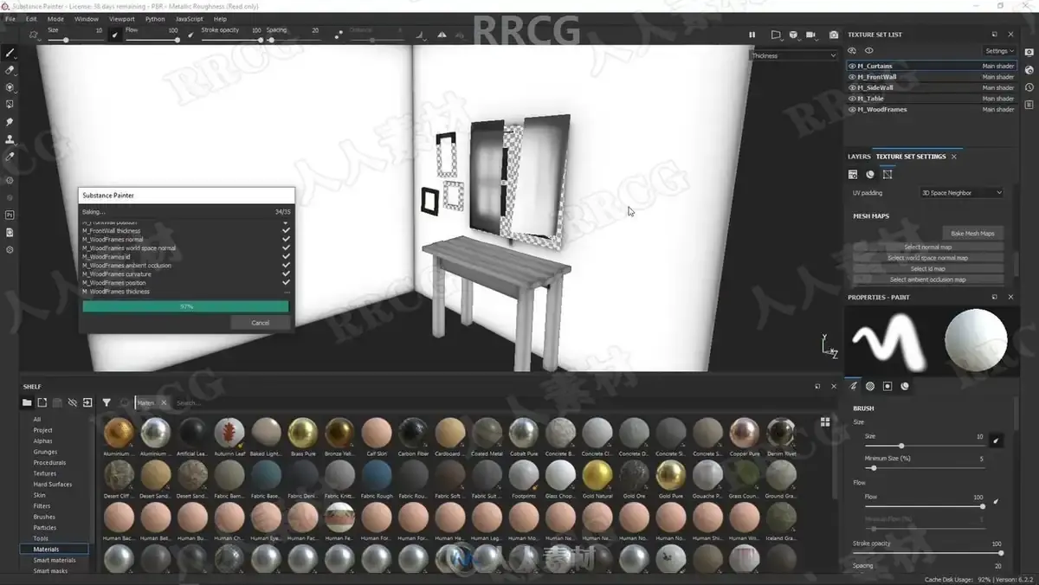Hide the M_Curtains texture set
Image resolution: width=1039 pixels, height=585 pixels.
(x=852, y=66)
